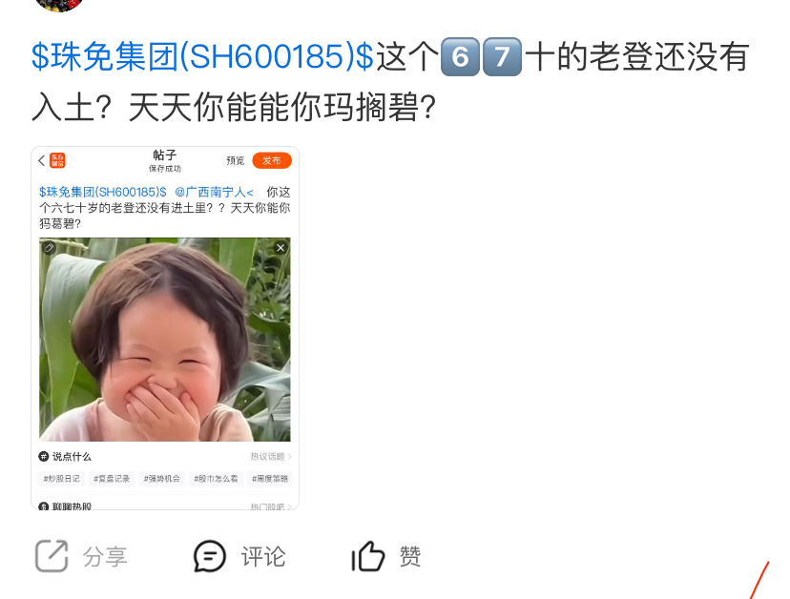Select 预览 preview in post editor

tap(235, 160)
